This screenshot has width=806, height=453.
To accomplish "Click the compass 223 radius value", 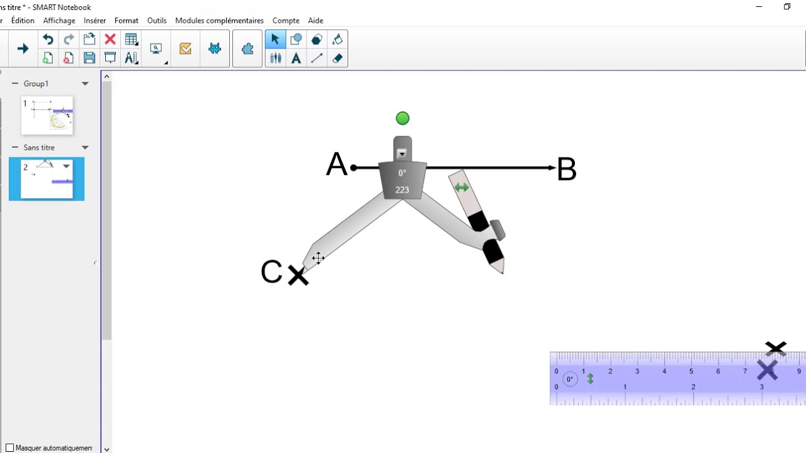I will tap(402, 189).
